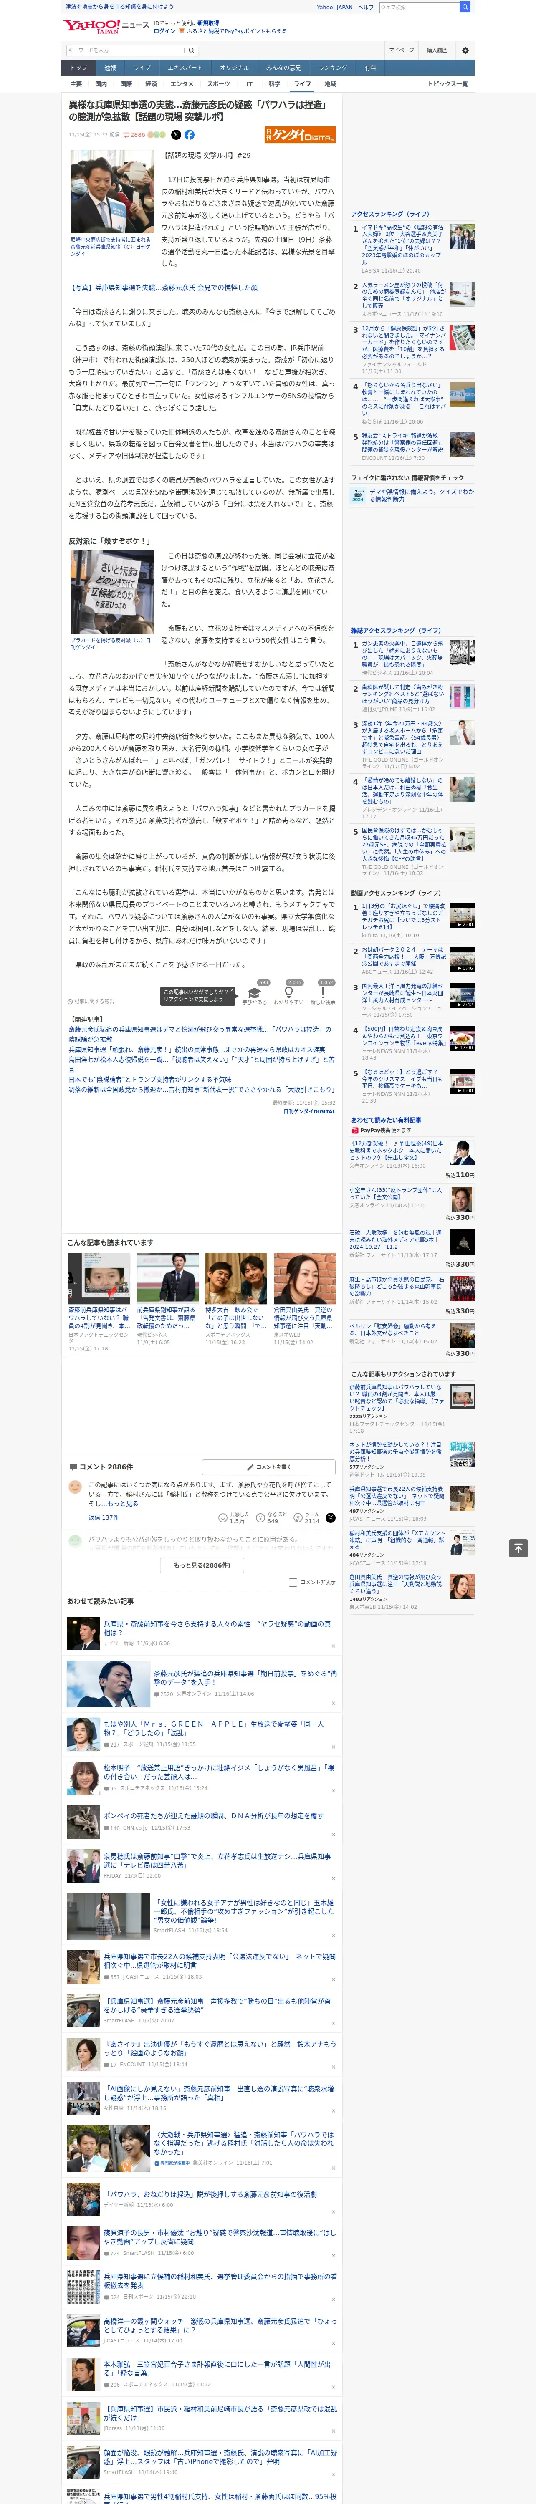Screen dimensions: 536x2504
Task: Click the コメントを書く button
Action: click(268, 1467)
